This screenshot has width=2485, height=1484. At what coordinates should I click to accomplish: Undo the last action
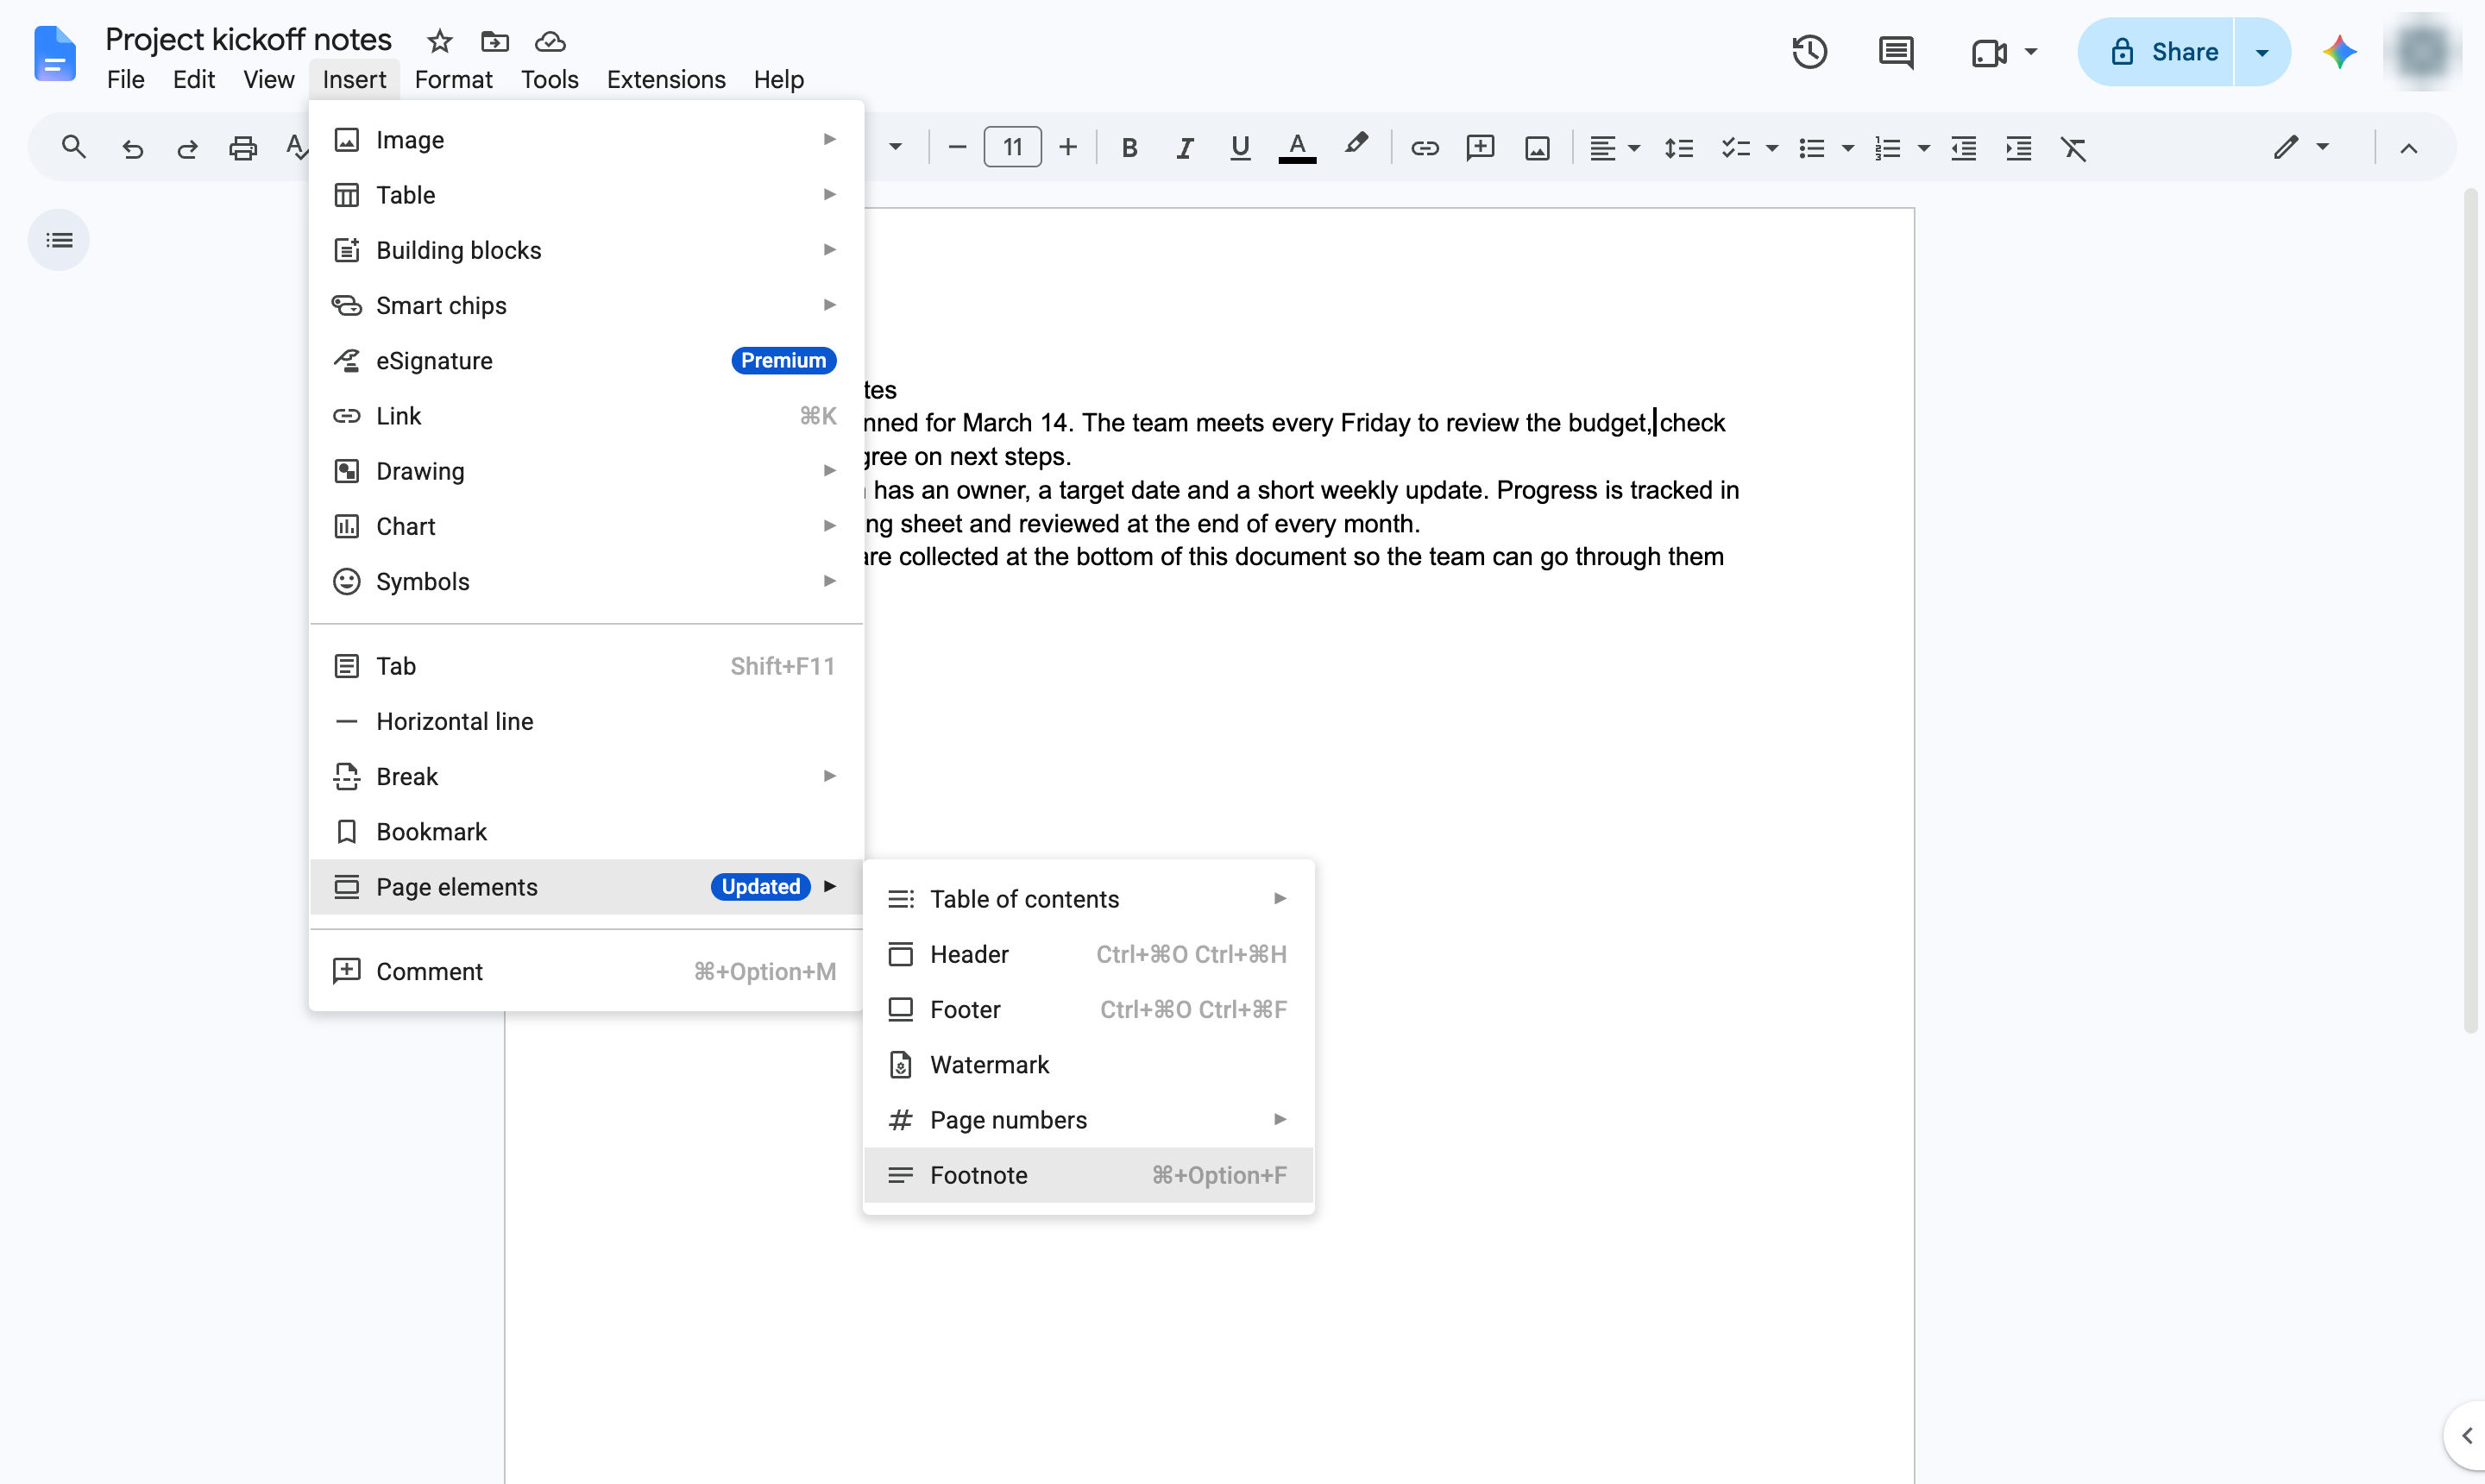tap(132, 149)
